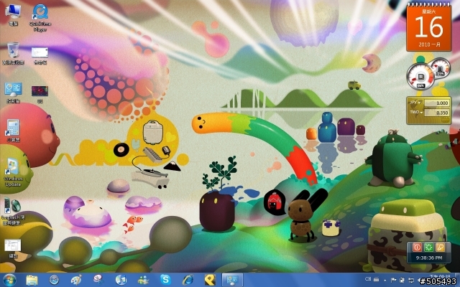Click the red power button on the gadget
Image resolution: width=460 pixels, height=287 pixels.
point(417,247)
